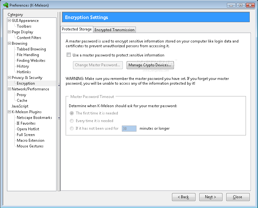Screen dimensions: 258x208
Task: Click the upper splitter collapse arrow
Action: (x=59, y=86)
